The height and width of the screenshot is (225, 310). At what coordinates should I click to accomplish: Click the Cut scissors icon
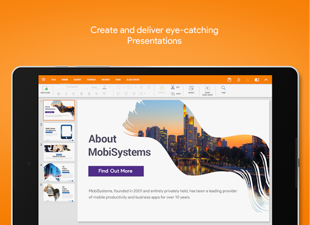[x=173, y=87]
